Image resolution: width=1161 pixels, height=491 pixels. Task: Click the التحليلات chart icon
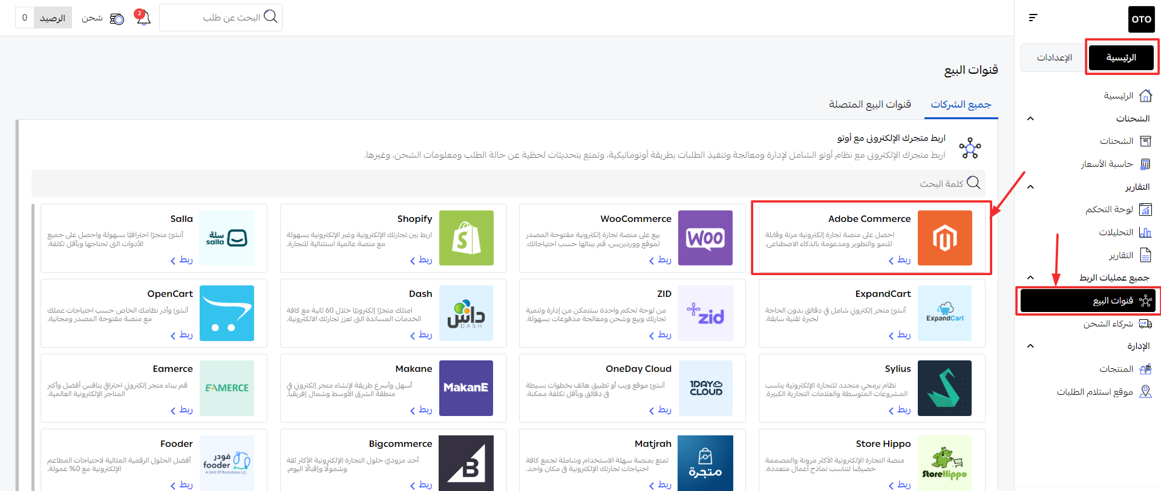click(x=1145, y=232)
